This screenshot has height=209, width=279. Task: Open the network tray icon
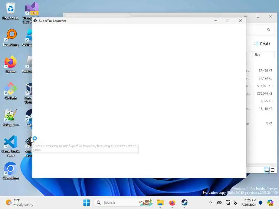click(x=228, y=202)
